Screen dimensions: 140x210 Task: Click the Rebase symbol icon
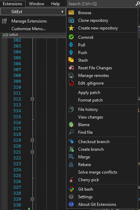coord(71,164)
